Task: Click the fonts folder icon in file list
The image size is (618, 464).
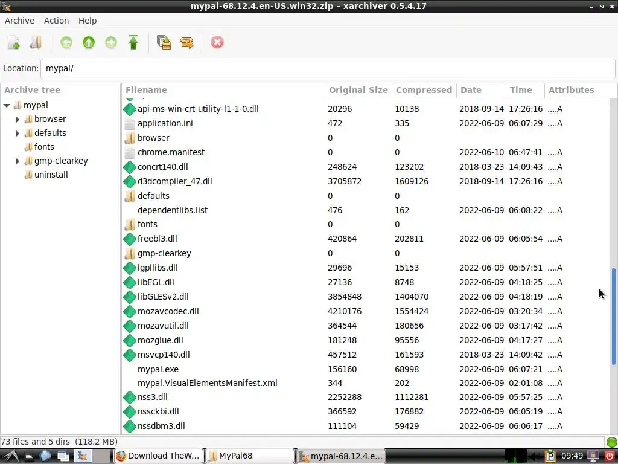Action: coord(130,225)
